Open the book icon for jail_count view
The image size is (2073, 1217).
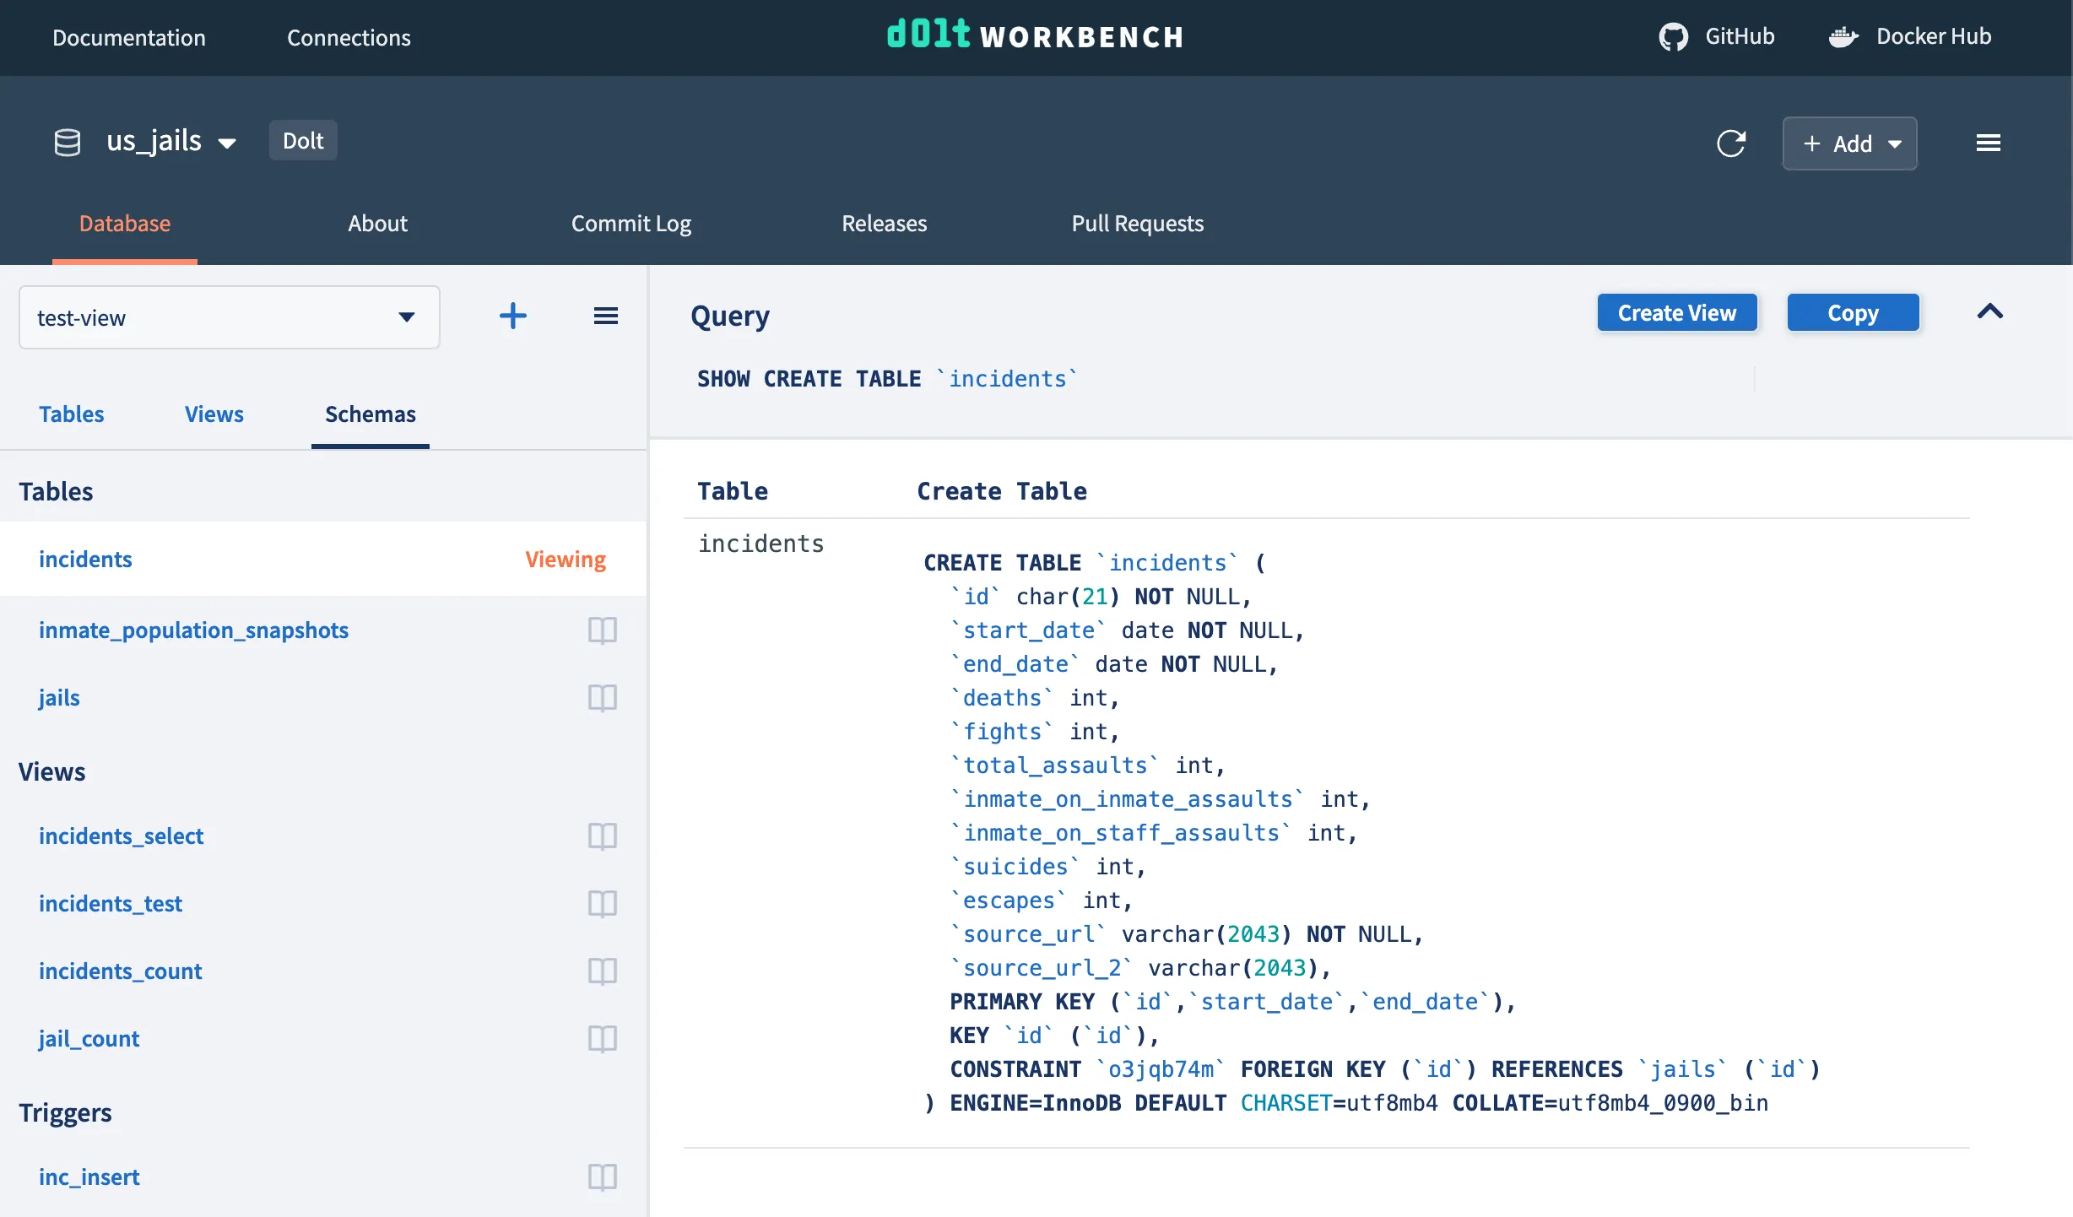[x=602, y=1039]
